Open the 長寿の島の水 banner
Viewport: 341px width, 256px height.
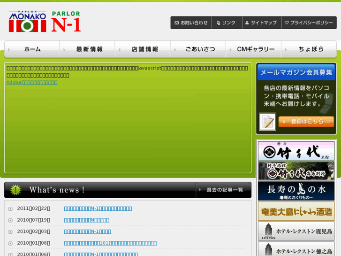(296, 191)
